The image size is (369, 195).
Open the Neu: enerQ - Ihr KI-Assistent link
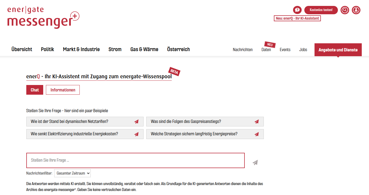tap(297, 18)
